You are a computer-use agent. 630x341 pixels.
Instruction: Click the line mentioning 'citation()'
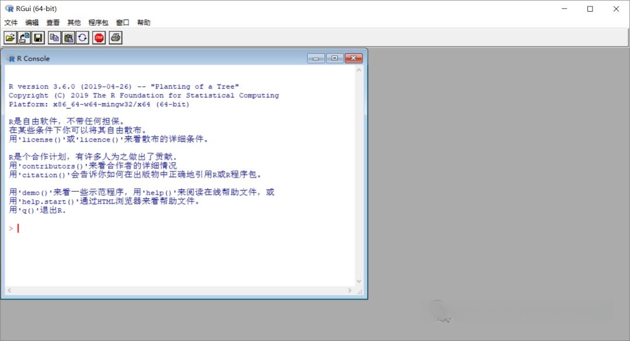135,174
